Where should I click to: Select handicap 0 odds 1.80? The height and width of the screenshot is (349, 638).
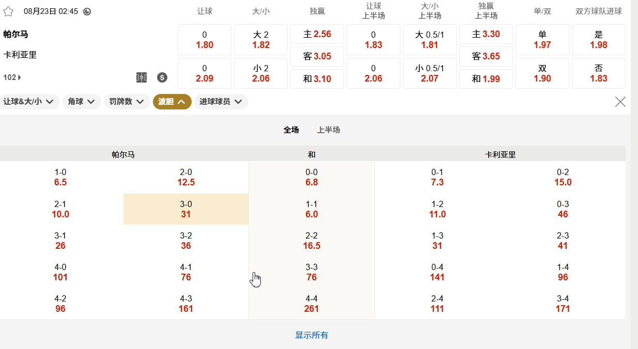point(205,40)
